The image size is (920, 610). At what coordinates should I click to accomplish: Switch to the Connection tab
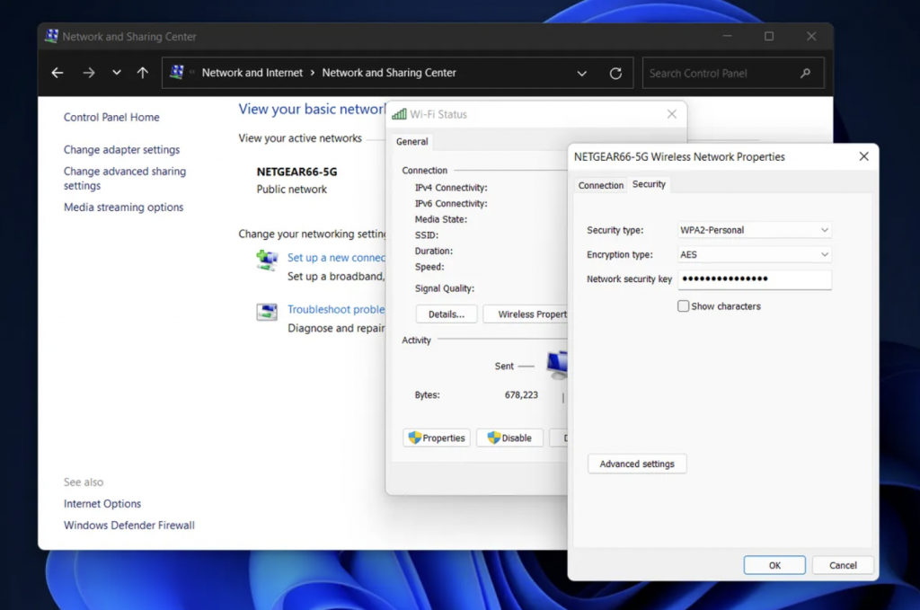click(601, 185)
